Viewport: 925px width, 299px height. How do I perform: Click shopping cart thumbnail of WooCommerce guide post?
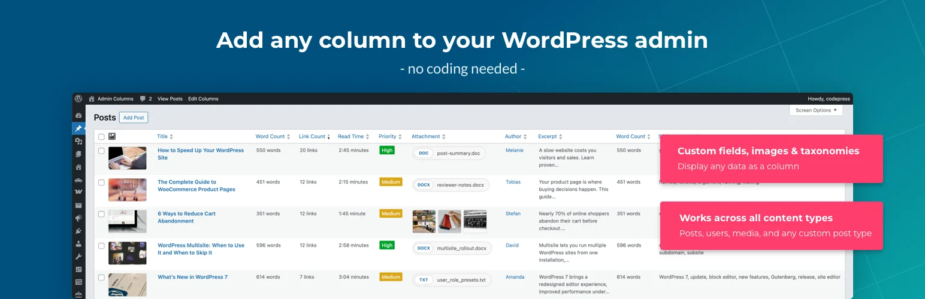[127, 190]
